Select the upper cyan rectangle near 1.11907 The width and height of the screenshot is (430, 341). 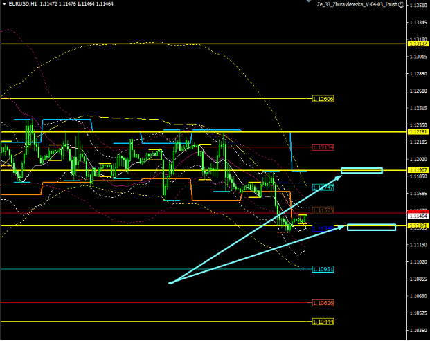pos(361,170)
